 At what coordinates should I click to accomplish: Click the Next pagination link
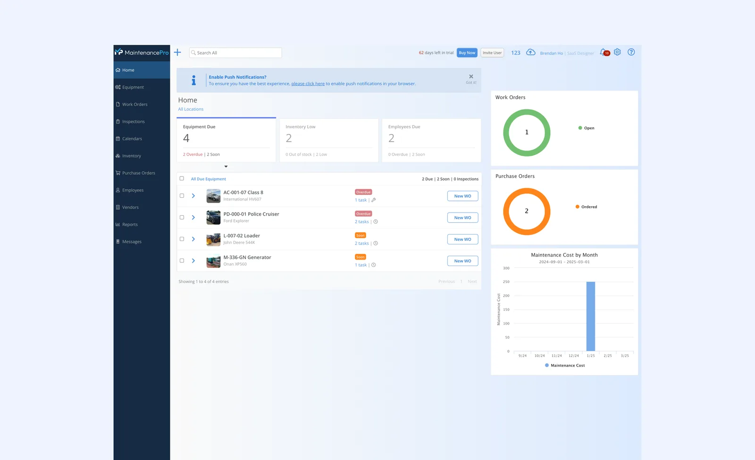tap(472, 282)
